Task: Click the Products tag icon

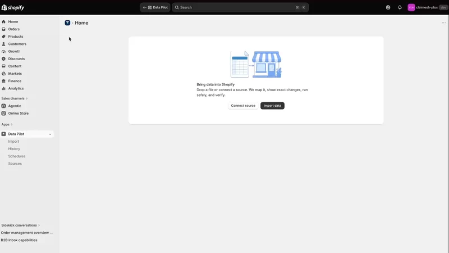Action: [x=3, y=37]
